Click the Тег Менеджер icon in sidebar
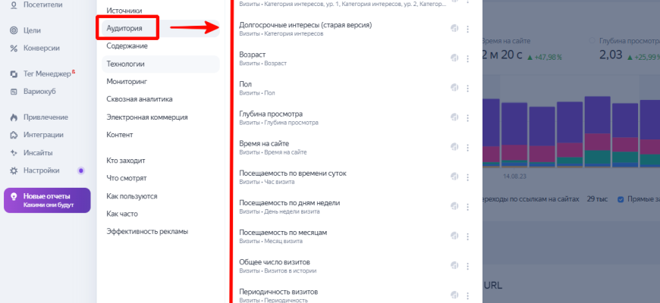Screen dimensions: 660x303 pos(14,74)
